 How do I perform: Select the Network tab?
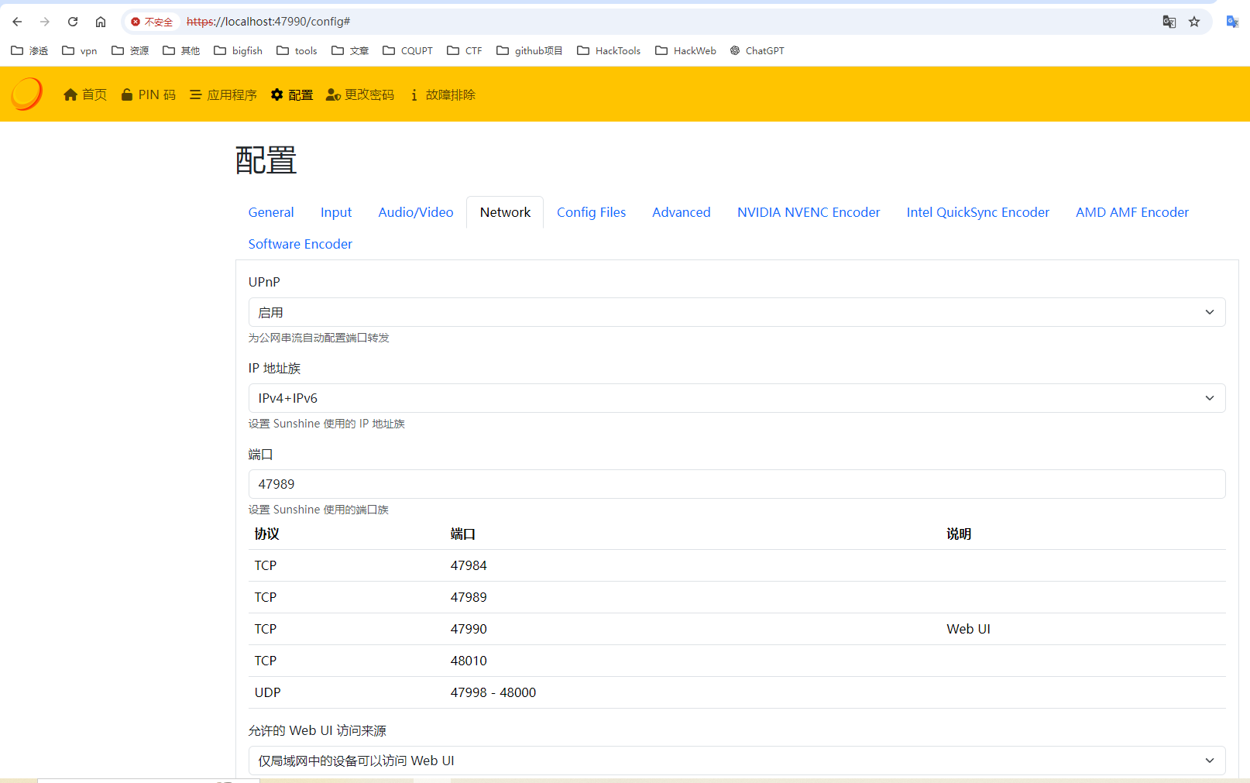tap(505, 212)
